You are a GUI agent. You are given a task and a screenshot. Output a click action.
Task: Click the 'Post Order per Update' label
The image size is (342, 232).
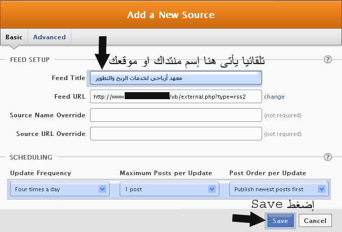pyautogui.click(x=267, y=173)
